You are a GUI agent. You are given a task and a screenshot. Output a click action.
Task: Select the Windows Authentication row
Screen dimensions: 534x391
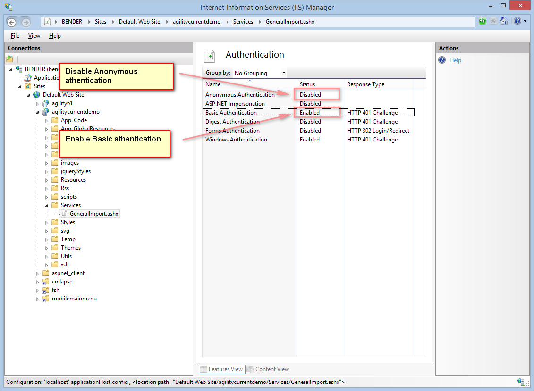coord(236,140)
